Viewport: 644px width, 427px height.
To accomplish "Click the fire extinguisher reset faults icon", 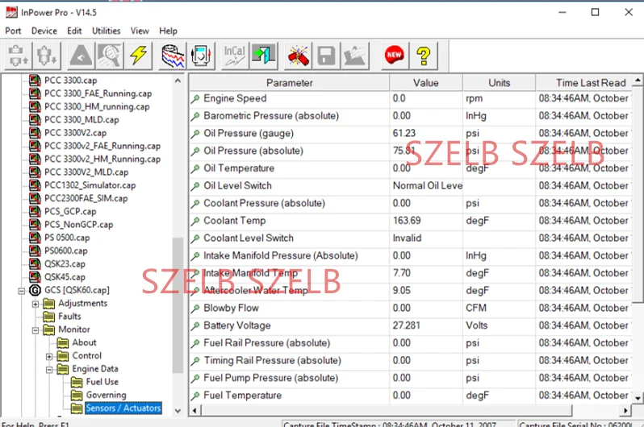I will click(298, 55).
